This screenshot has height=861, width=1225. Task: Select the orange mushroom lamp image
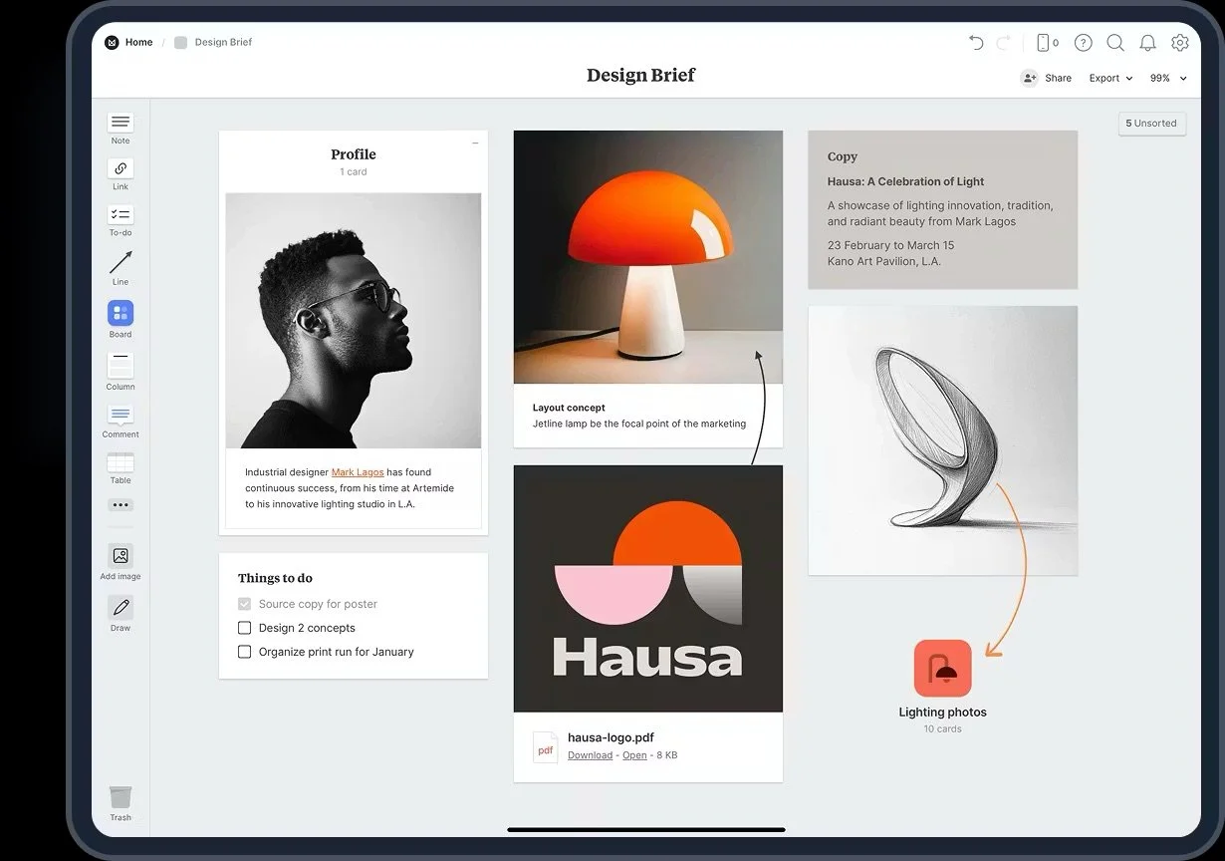[647, 257]
